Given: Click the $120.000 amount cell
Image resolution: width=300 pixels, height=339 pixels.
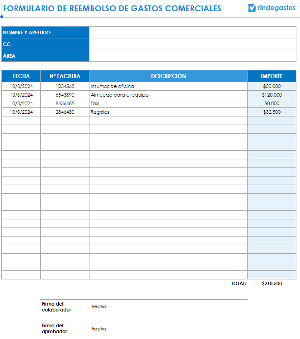Looking at the screenshot, I should pos(272,95).
